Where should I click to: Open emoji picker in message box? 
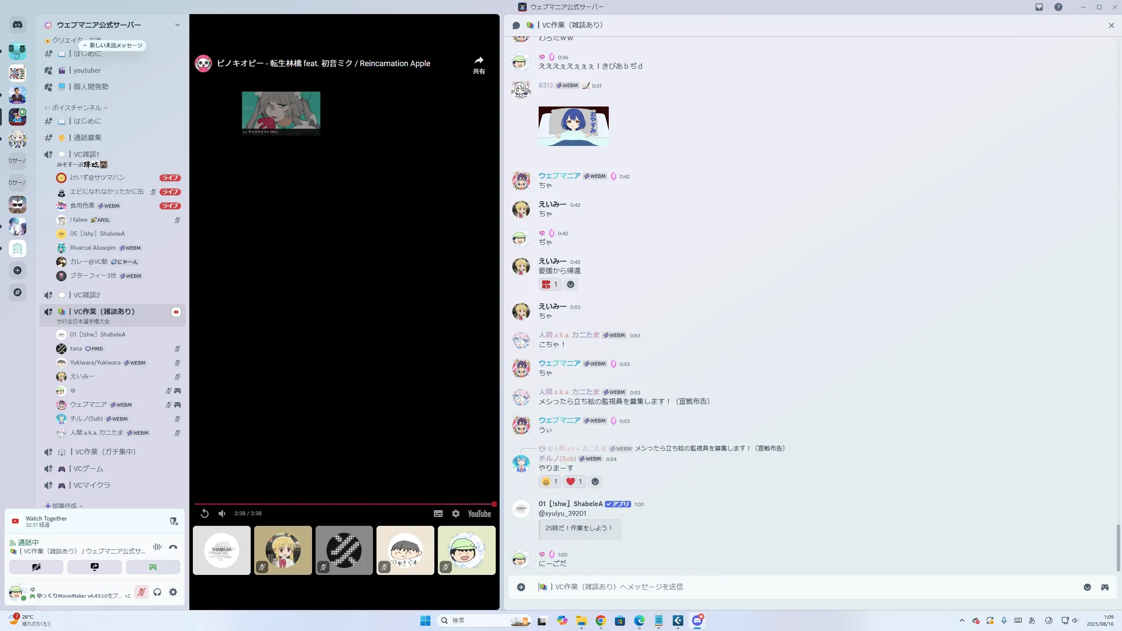click(1087, 587)
